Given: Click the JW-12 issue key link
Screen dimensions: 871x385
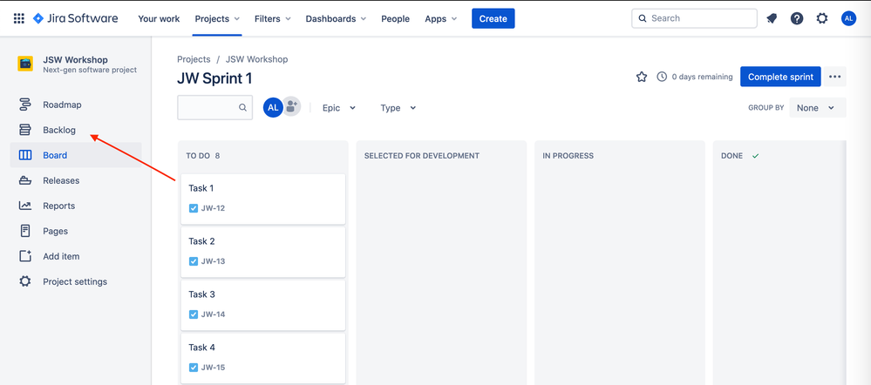Looking at the screenshot, I should pos(213,208).
